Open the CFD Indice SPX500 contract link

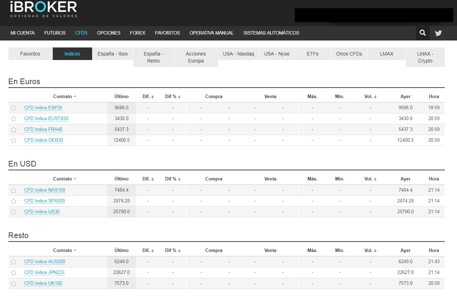coord(45,201)
